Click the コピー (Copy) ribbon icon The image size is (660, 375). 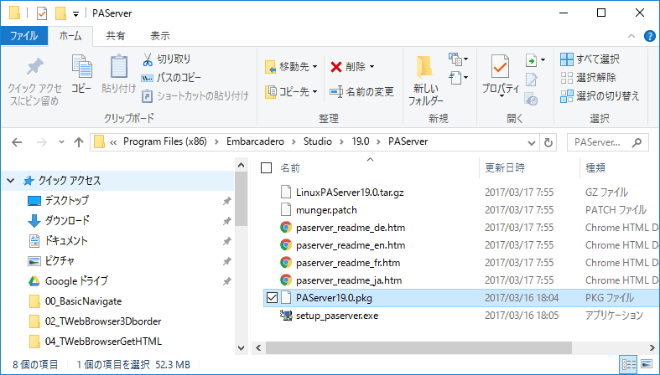click(81, 67)
